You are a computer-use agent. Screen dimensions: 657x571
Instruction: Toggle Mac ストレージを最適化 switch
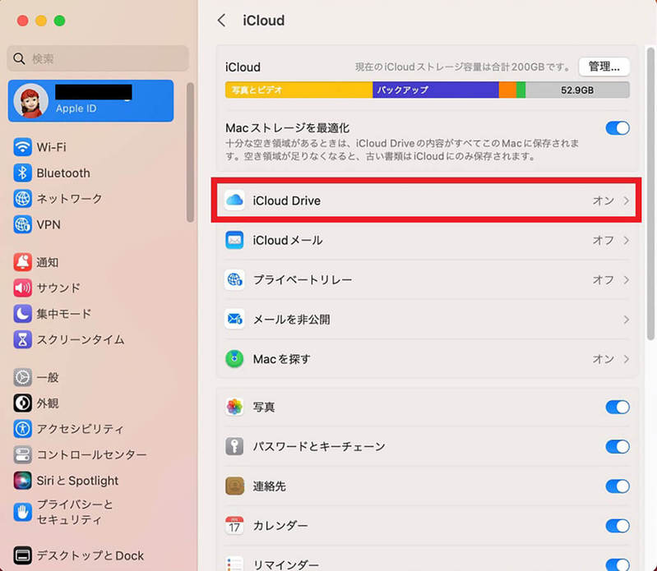pos(618,128)
